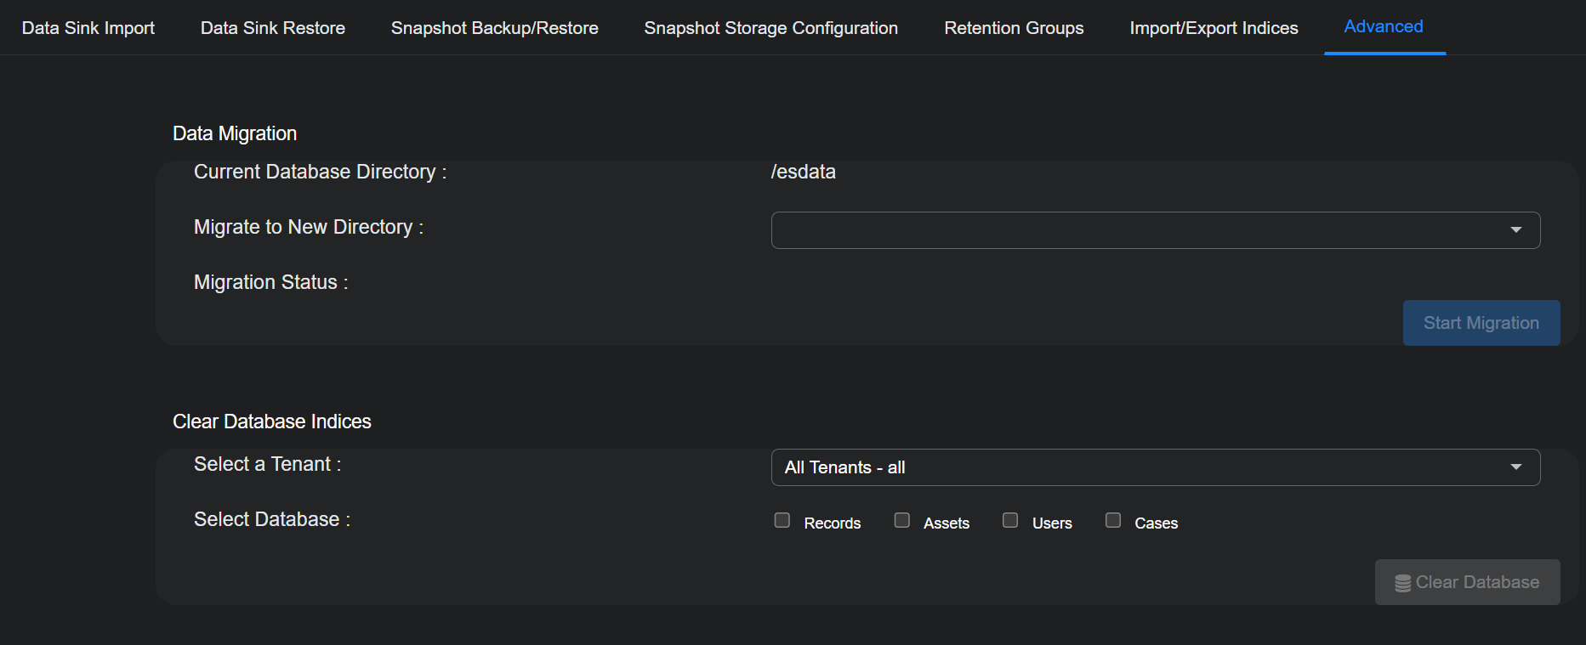Click the Clear Database Indices heading
This screenshot has width=1586, height=645.
[x=272, y=422]
